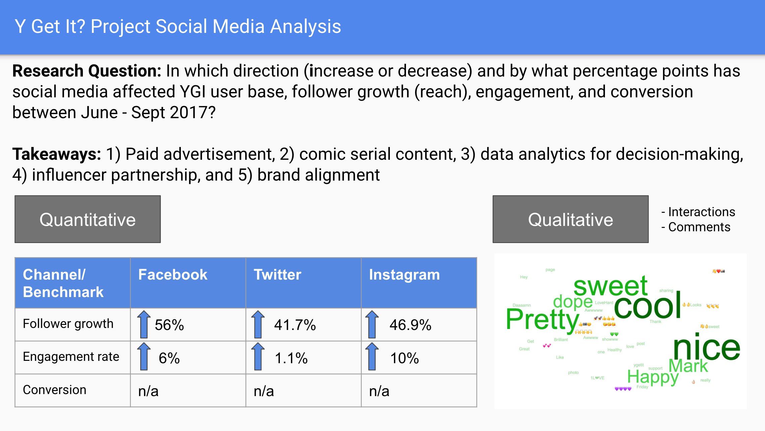
Task: Click the word 'sweet' in word cloud
Action: point(610,285)
